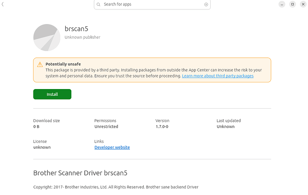Maximize the App Center window

coord(292,4)
